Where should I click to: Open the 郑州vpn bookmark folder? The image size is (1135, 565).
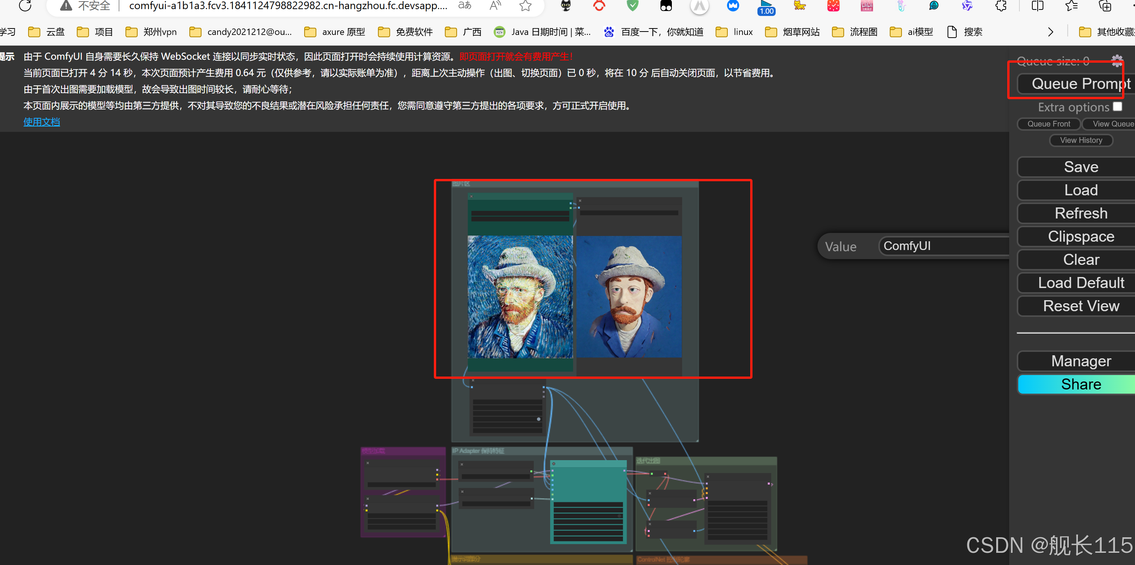[151, 32]
